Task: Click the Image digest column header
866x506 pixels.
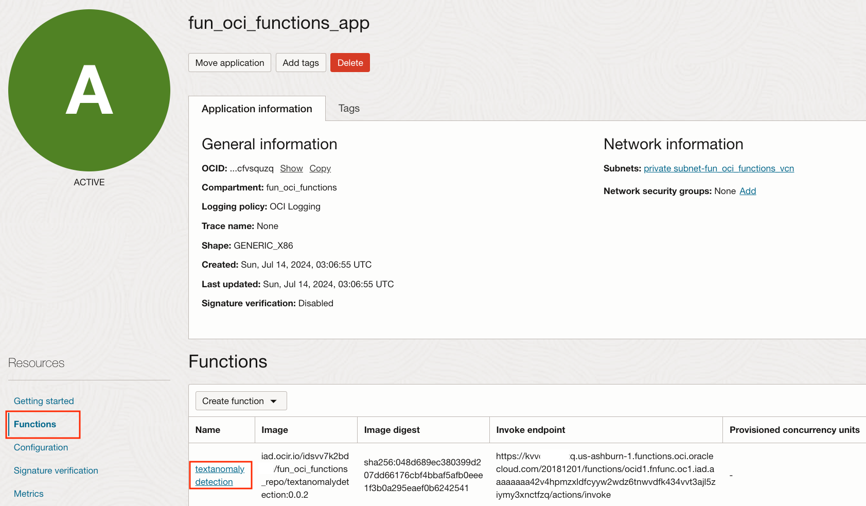Action: click(x=392, y=430)
